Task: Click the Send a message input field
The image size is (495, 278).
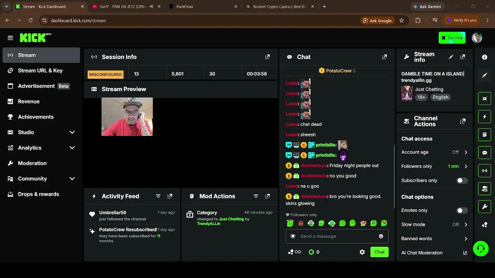Action: [337, 236]
